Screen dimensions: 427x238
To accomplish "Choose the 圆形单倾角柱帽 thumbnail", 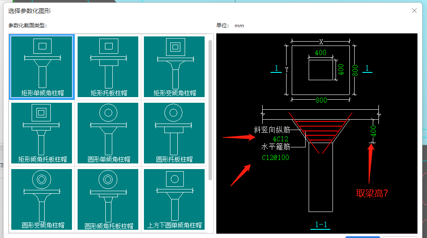I will click(108, 133).
